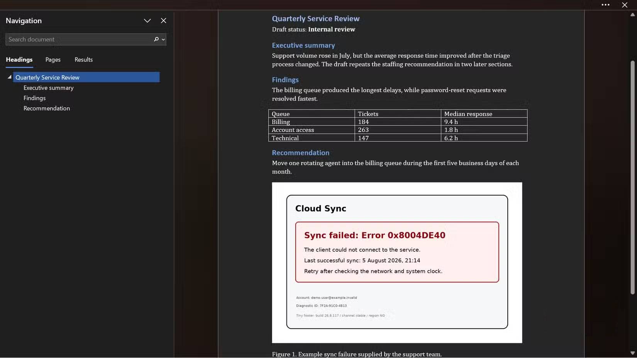Collapse the Quarterly Service Review heading tree

pyautogui.click(x=10, y=77)
